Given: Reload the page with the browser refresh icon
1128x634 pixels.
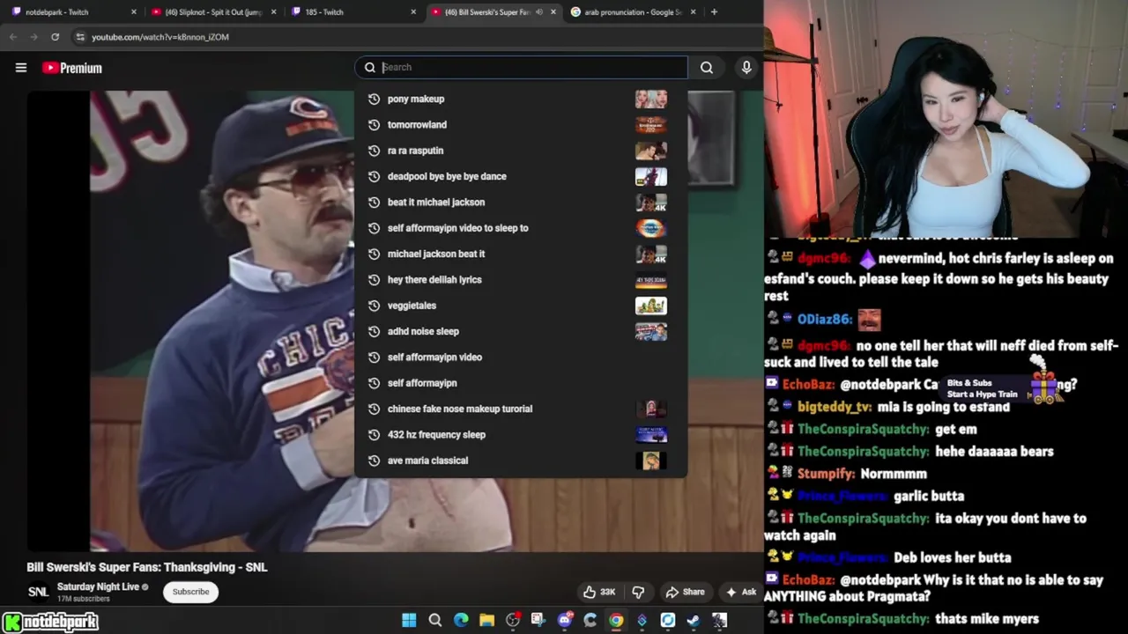Looking at the screenshot, I should tap(55, 37).
